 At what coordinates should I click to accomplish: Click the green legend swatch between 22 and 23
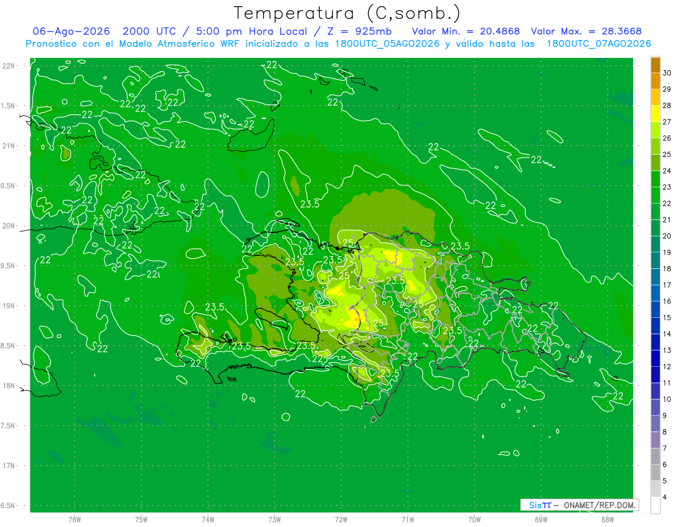655,195
